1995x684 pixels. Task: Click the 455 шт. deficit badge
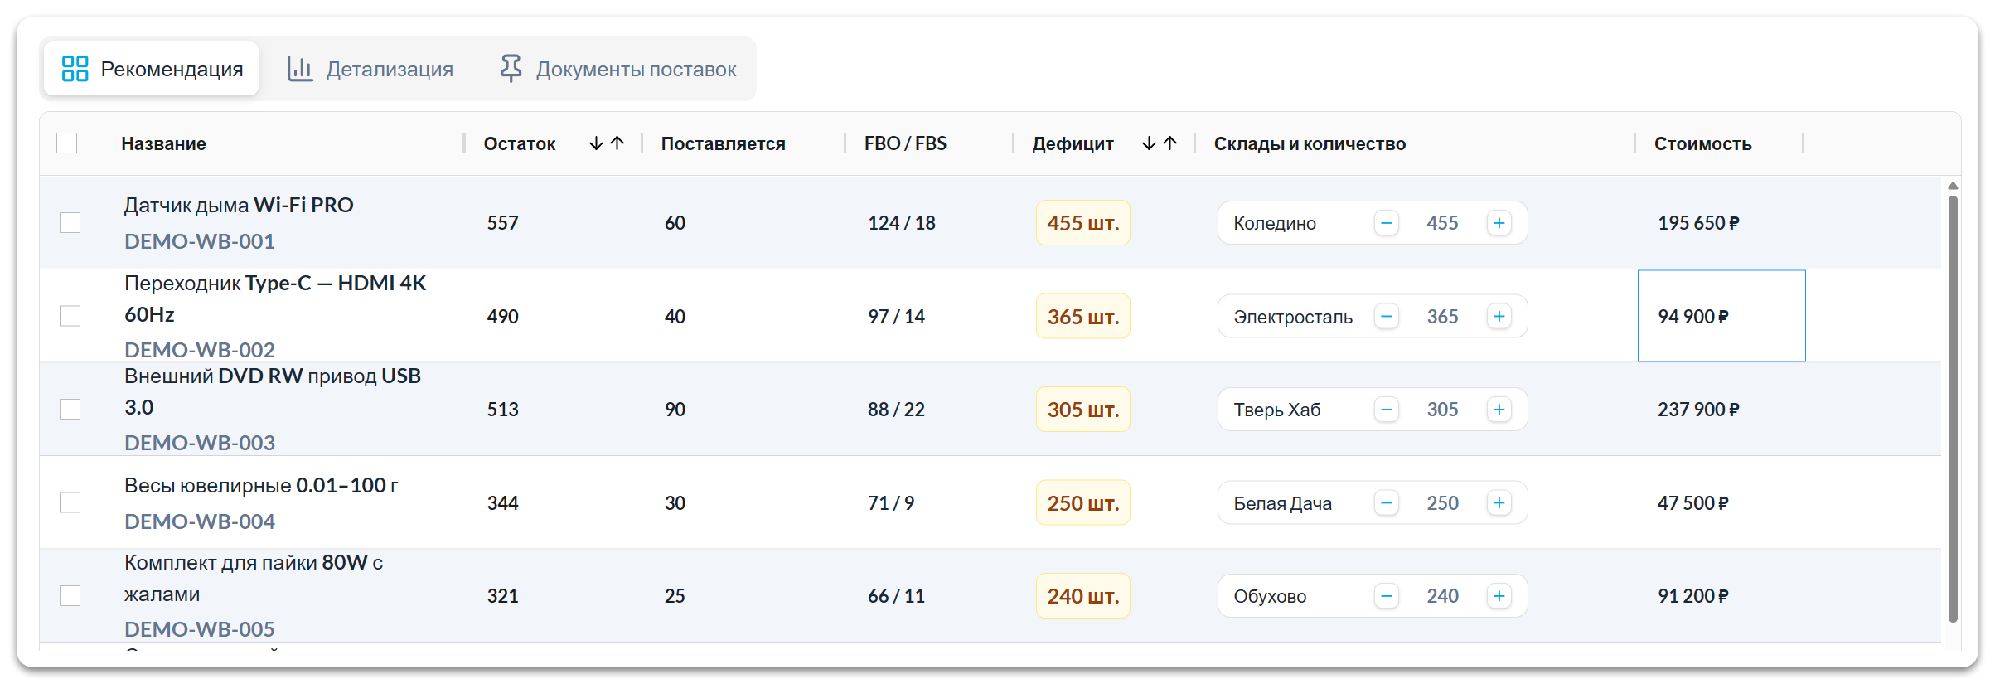click(1082, 223)
